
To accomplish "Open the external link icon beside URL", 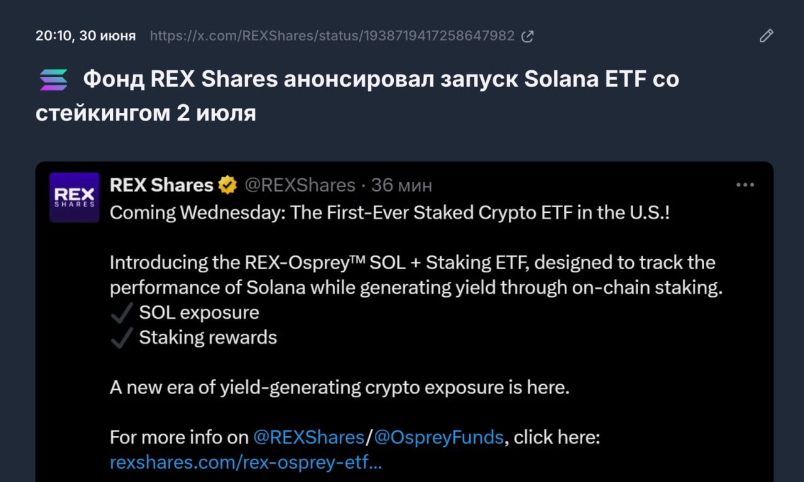I will click(528, 36).
